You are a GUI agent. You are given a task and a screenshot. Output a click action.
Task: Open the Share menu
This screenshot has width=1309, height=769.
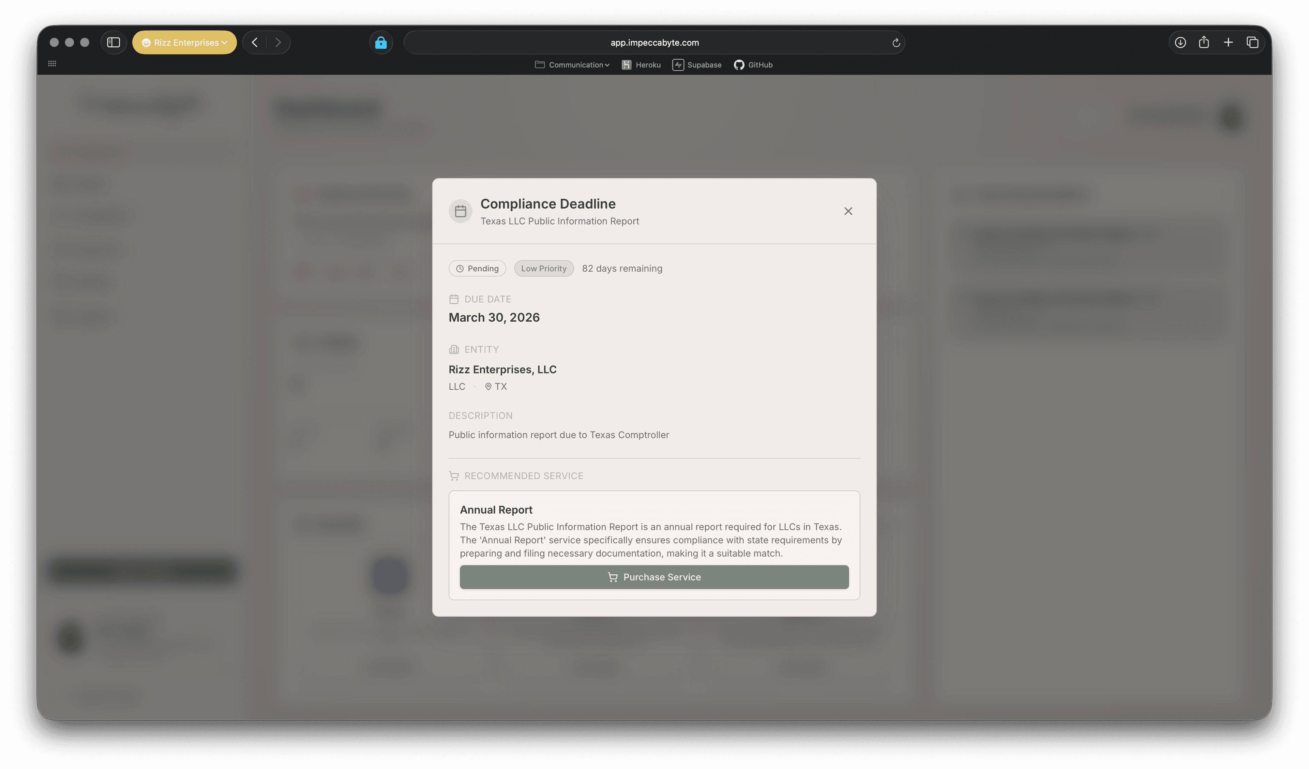tap(1204, 43)
